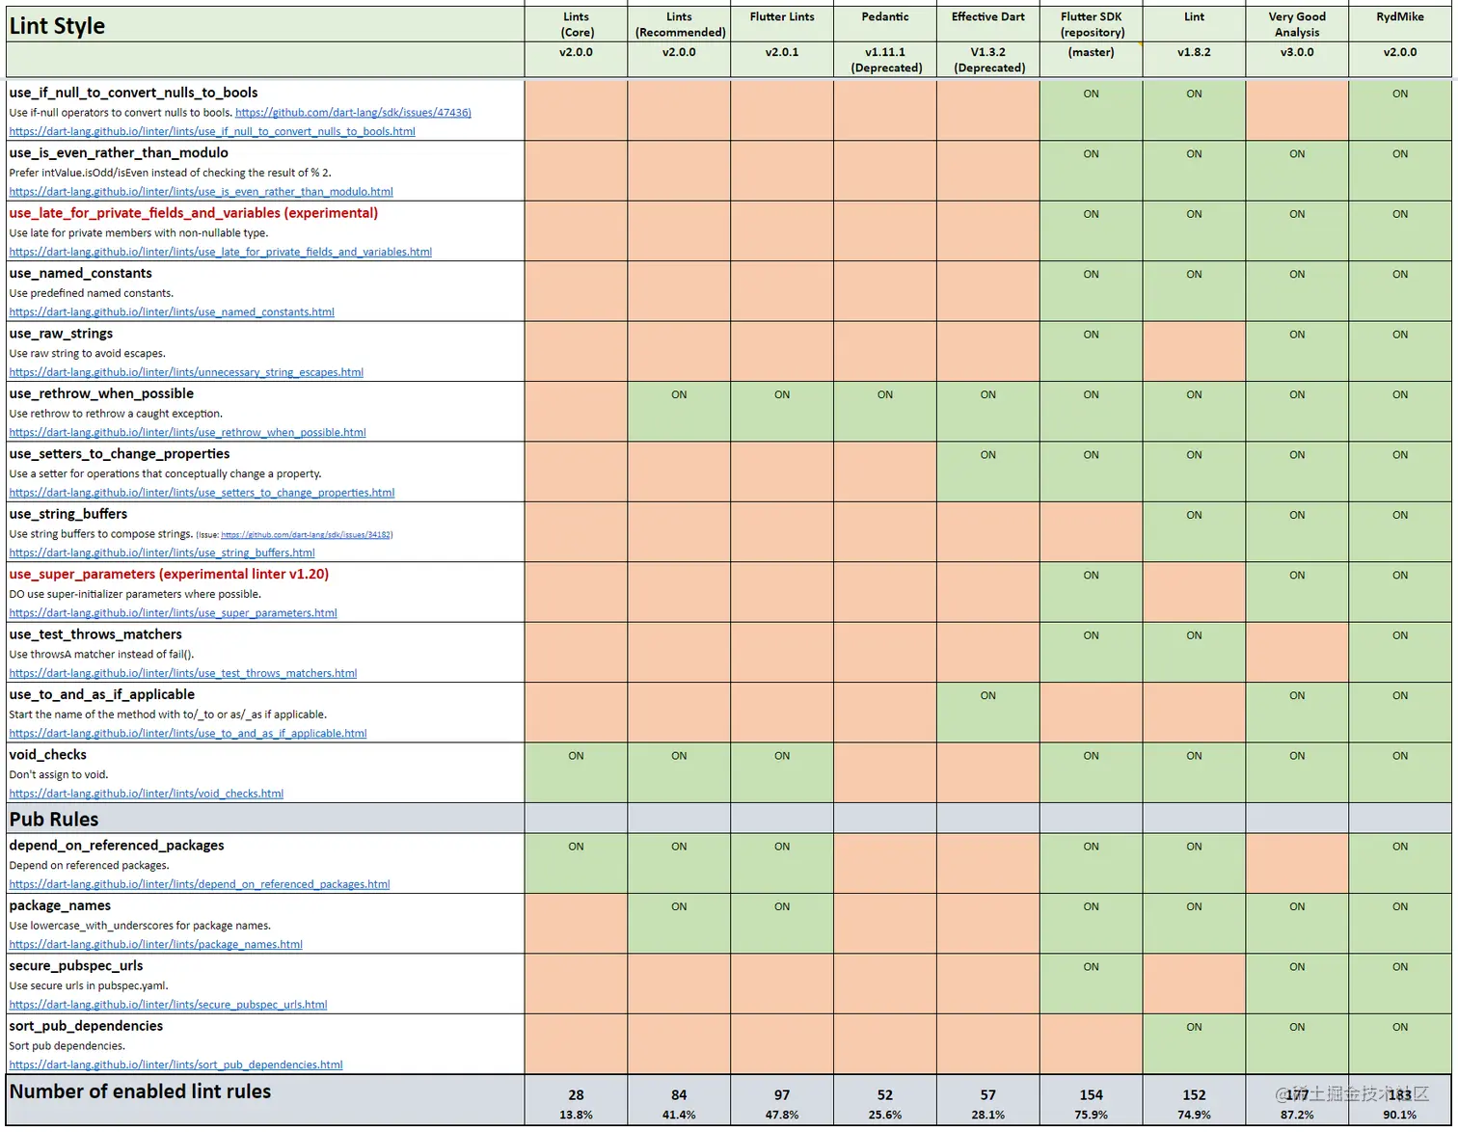Select the (master) version cell
The image size is (1458, 1132).
coord(1092,60)
